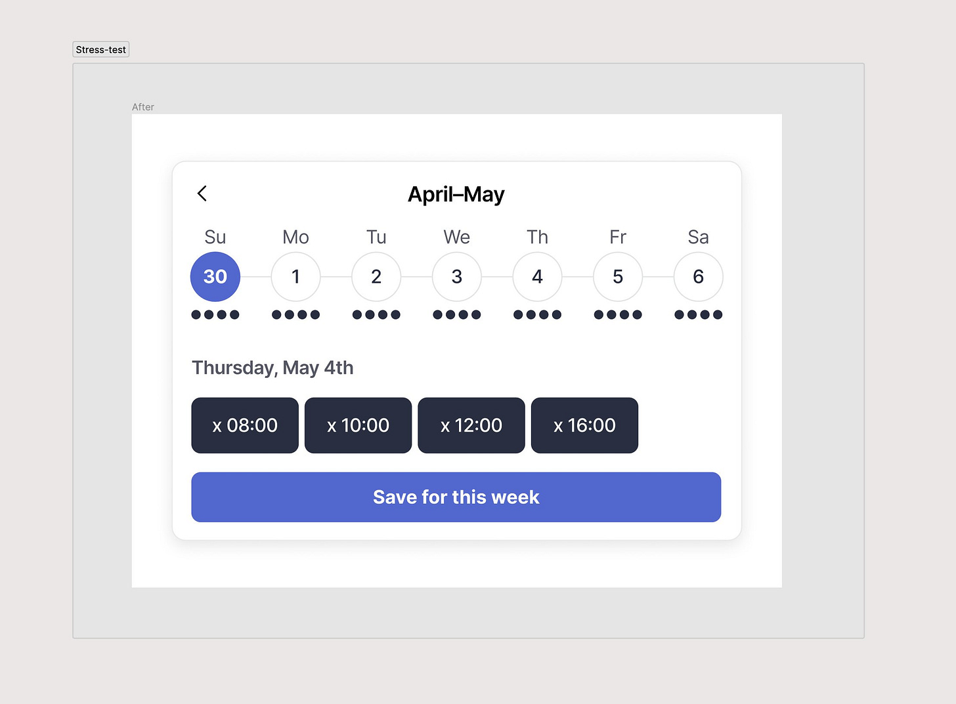Click the back chevron arrow in the header

point(202,194)
